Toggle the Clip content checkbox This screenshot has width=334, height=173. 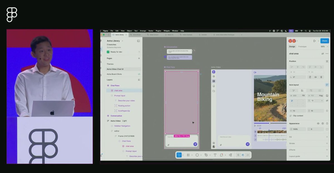291,116
